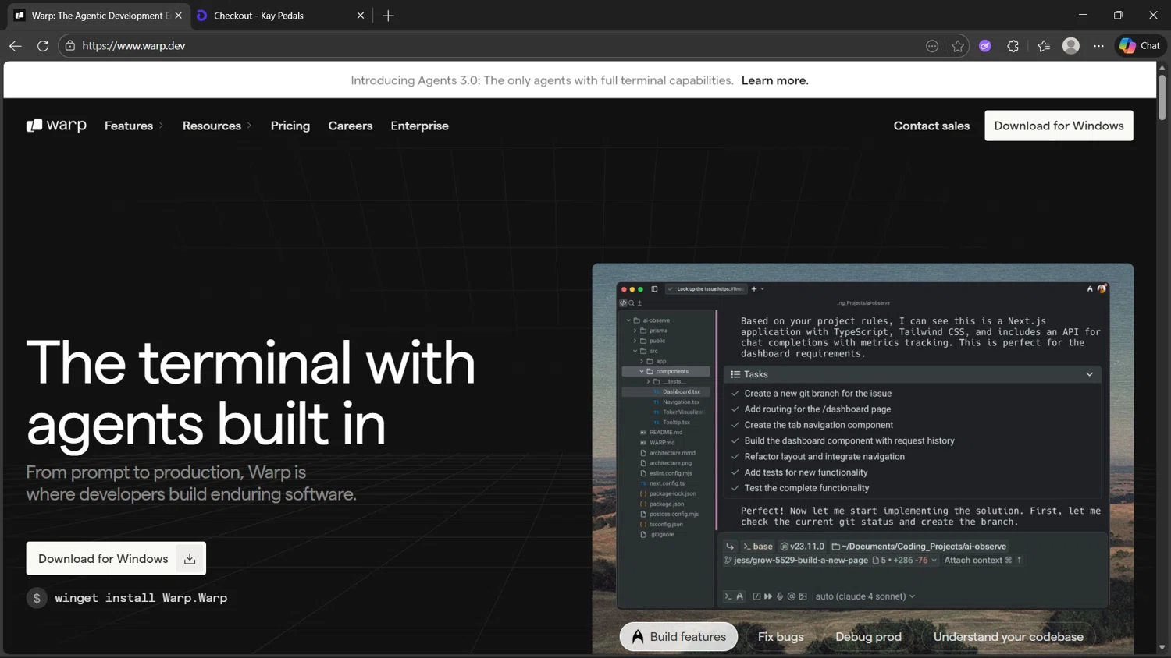Open the auto (claude 4 sonnet) model dropdown
This screenshot has height=658, width=1171.
[865, 596]
